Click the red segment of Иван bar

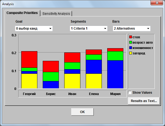(72, 57)
